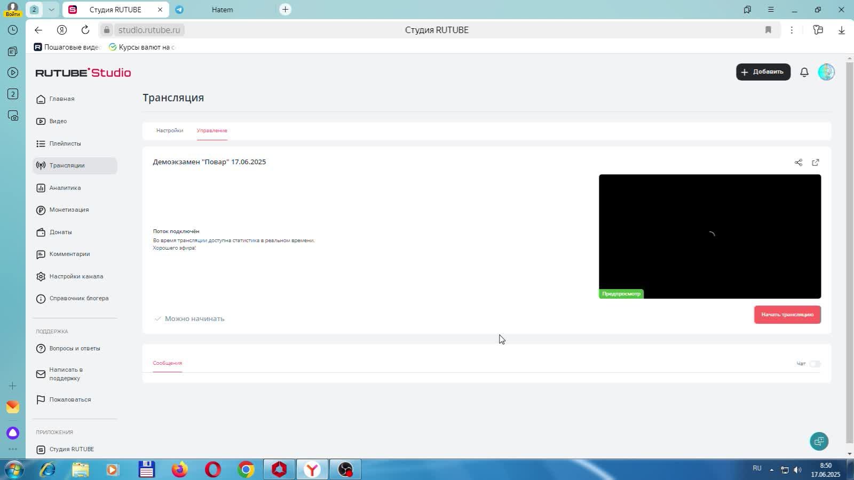Open Справочник блогера

pos(75,299)
